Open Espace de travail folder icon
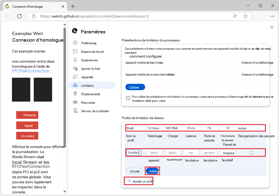This screenshot has width=279, height=196. click(x=75, y=51)
